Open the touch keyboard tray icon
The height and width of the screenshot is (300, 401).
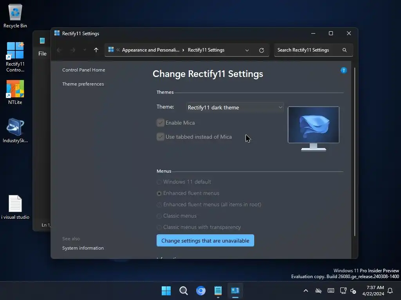pyautogui.click(x=331, y=291)
